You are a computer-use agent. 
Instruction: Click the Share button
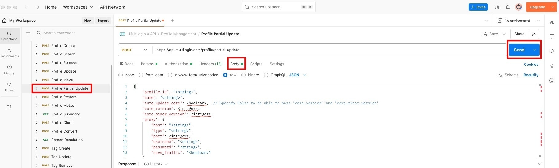519,34
